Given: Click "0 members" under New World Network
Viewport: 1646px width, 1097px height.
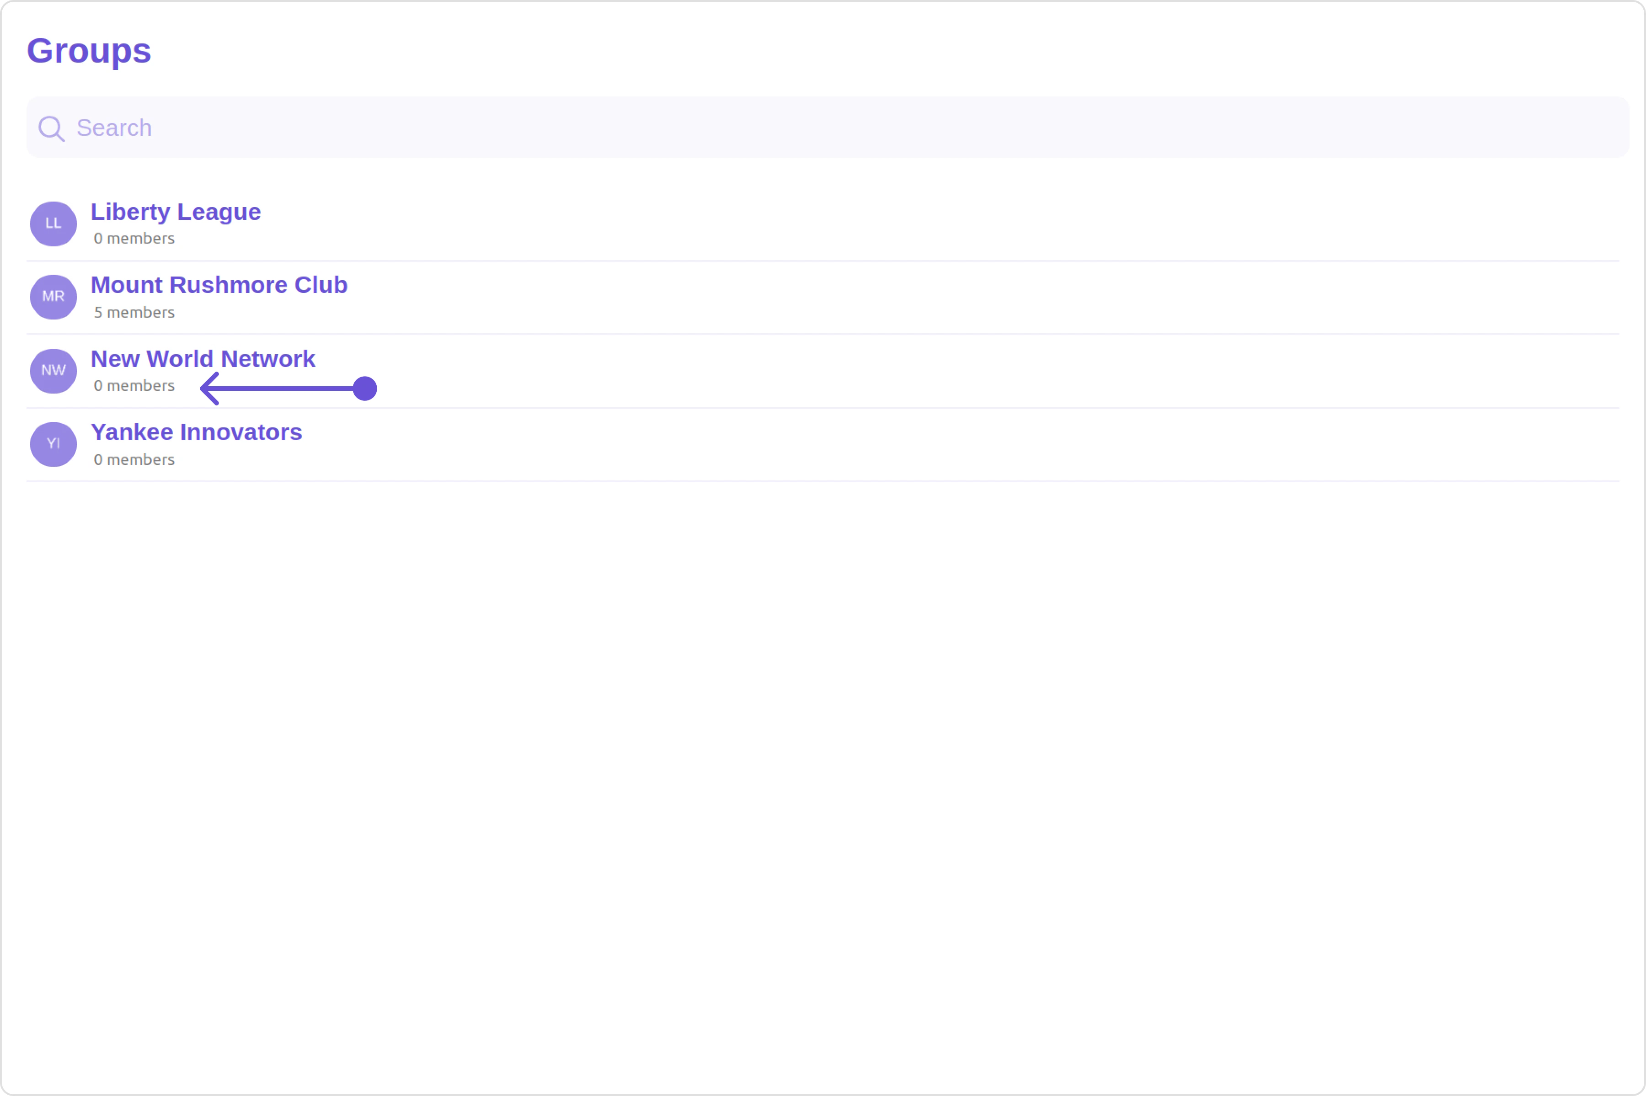Looking at the screenshot, I should pyautogui.click(x=134, y=386).
